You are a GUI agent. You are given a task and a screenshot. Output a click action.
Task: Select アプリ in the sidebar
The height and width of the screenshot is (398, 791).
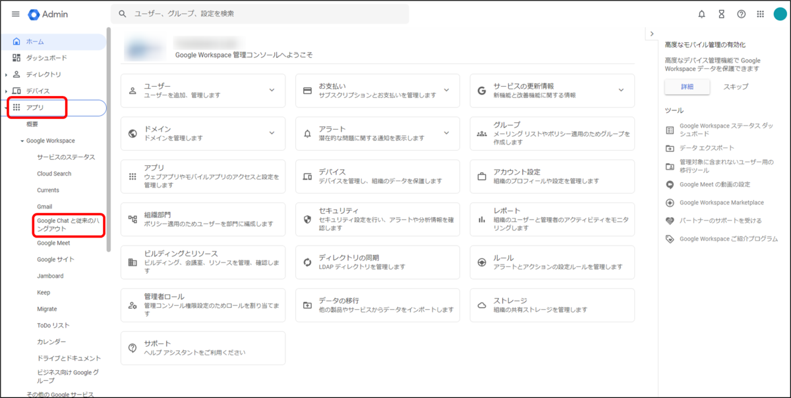(x=53, y=108)
